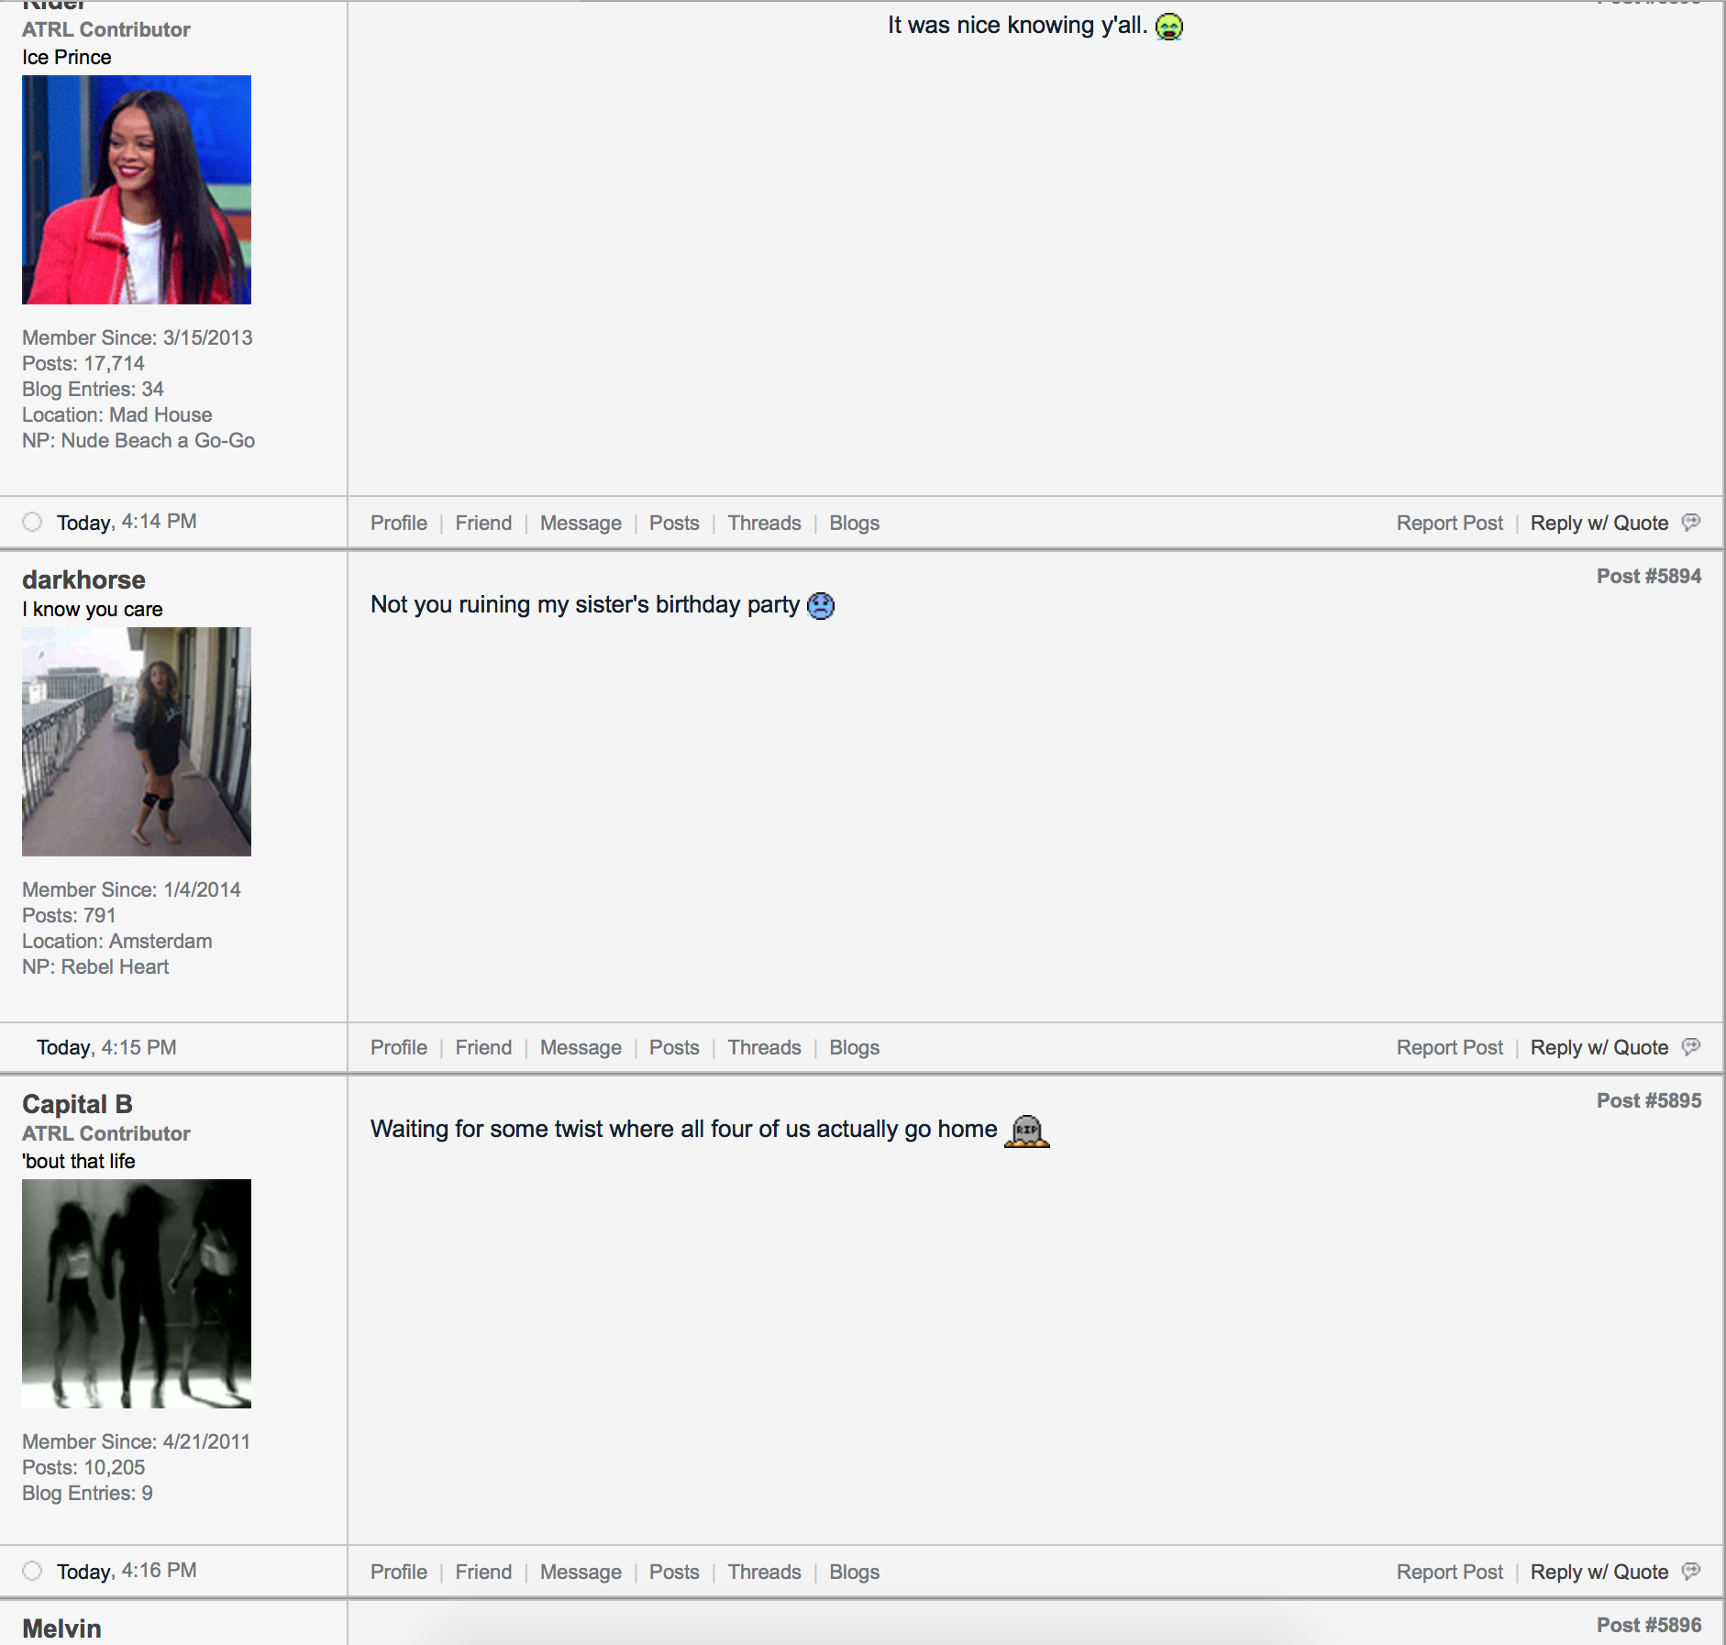
Task: Click the quote bubble icon on post #5894
Action: pos(1691,1046)
